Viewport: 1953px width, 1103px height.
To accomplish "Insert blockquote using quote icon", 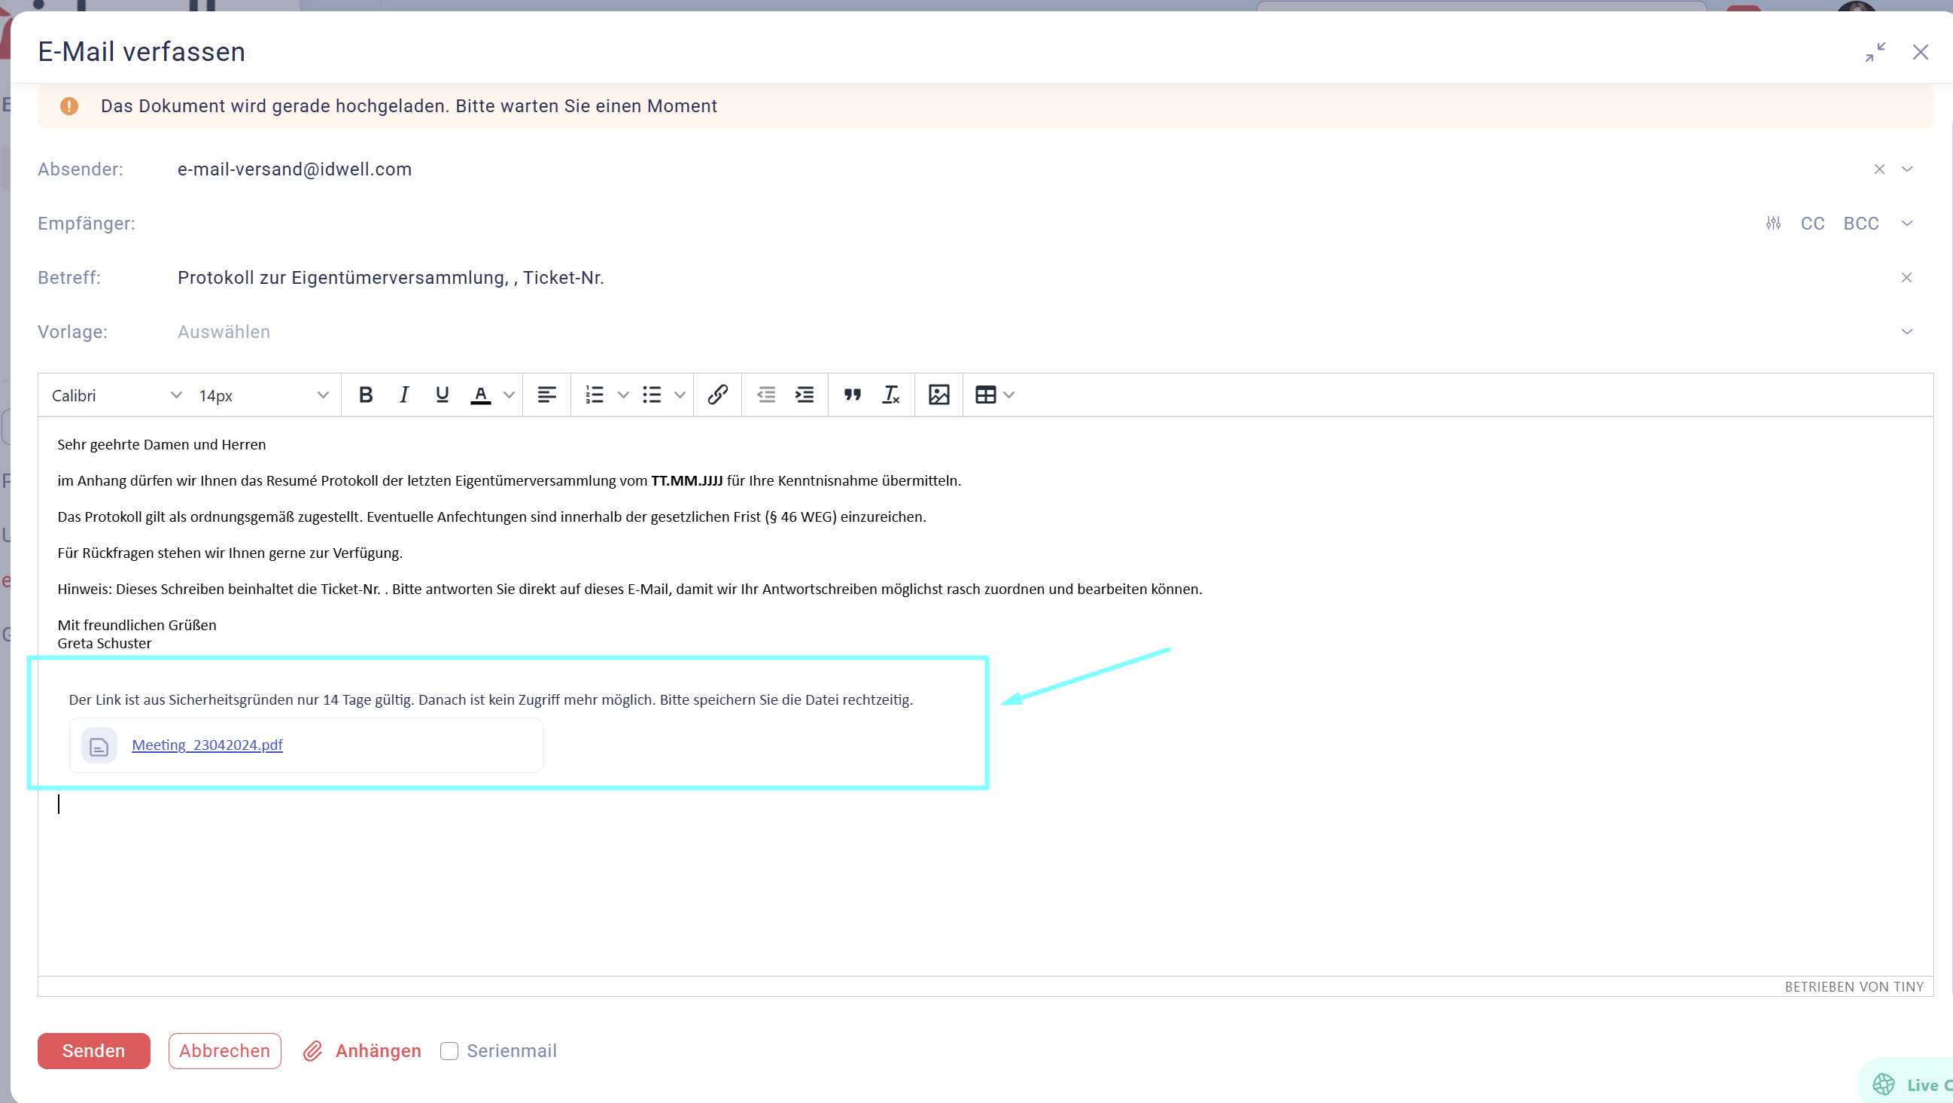I will pyautogui.click(x=852, y=395).
